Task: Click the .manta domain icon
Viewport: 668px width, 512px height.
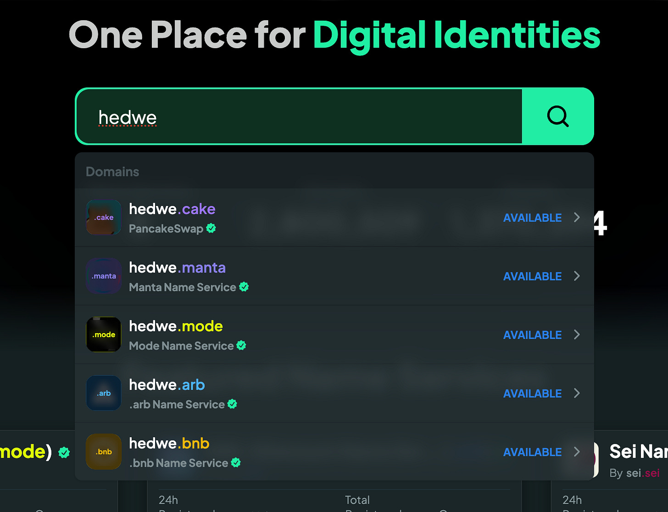Action: pyautogui.click(x=104, y=276)
